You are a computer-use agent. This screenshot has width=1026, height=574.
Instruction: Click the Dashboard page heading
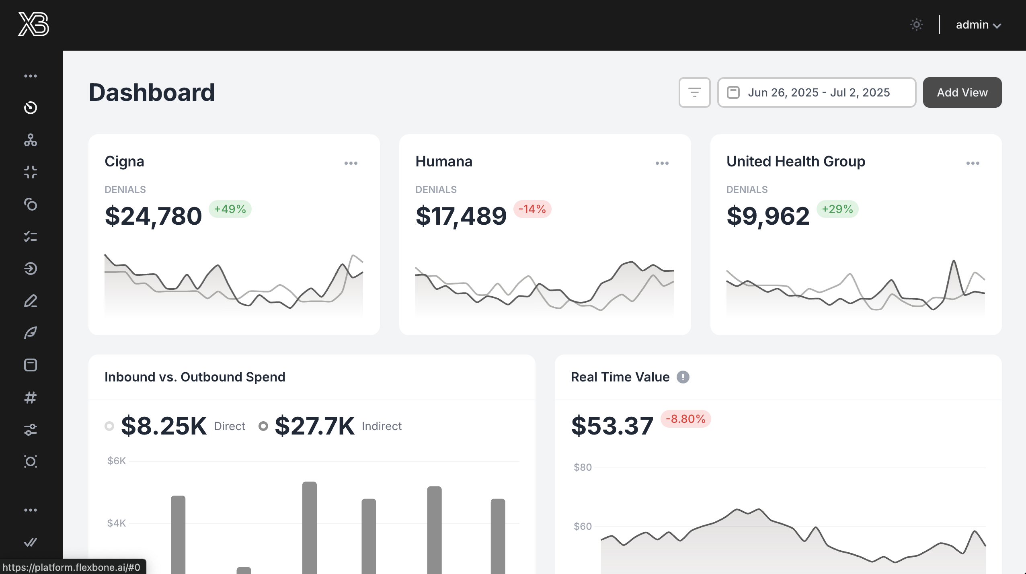152,92
